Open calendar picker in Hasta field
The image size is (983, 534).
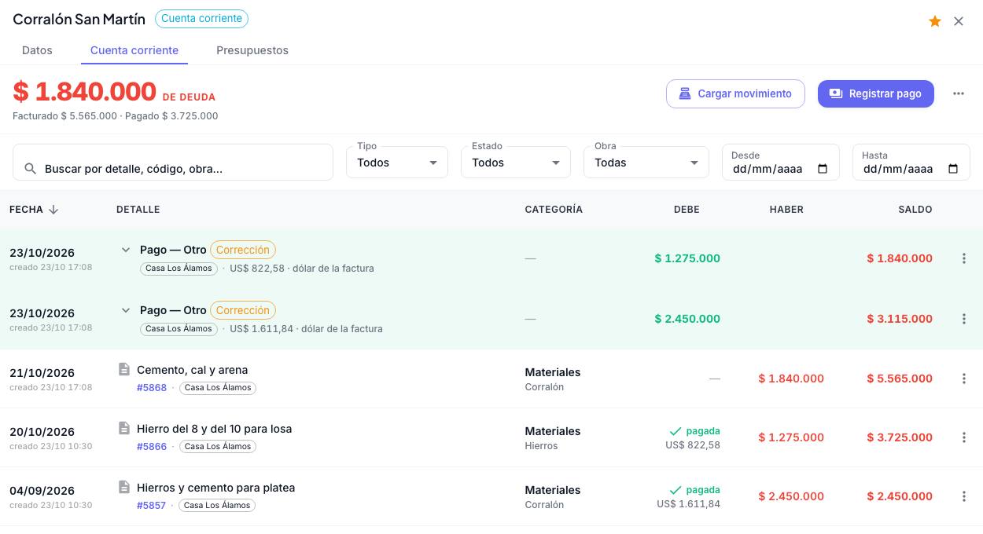[954, 169]
